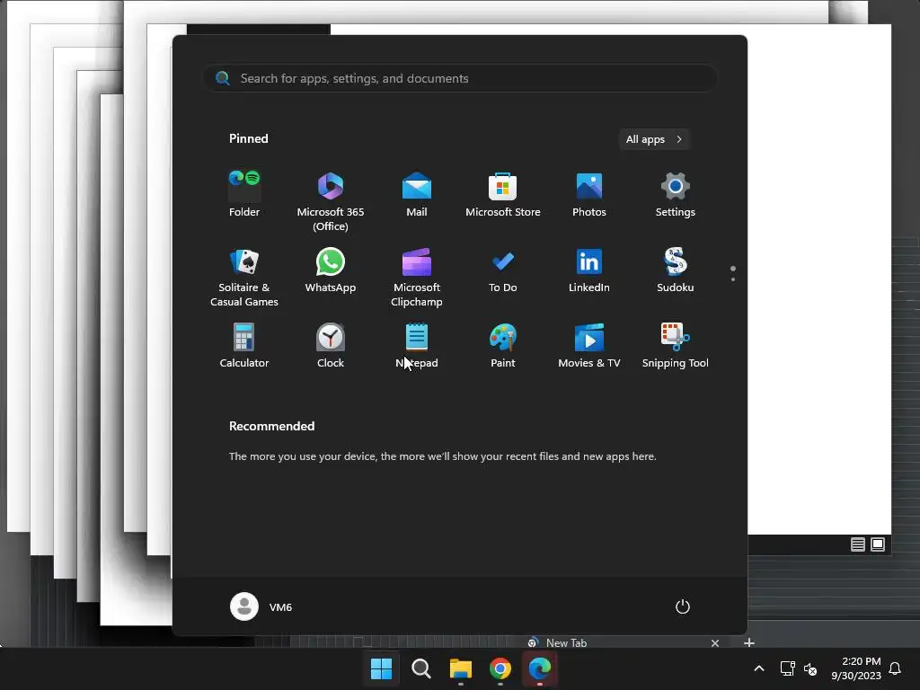Image resolution: width=920 pixels, height=690 pixels.
Task: Switch to Microsoft Edge on taskbar
Action: [x=540, y=668]
